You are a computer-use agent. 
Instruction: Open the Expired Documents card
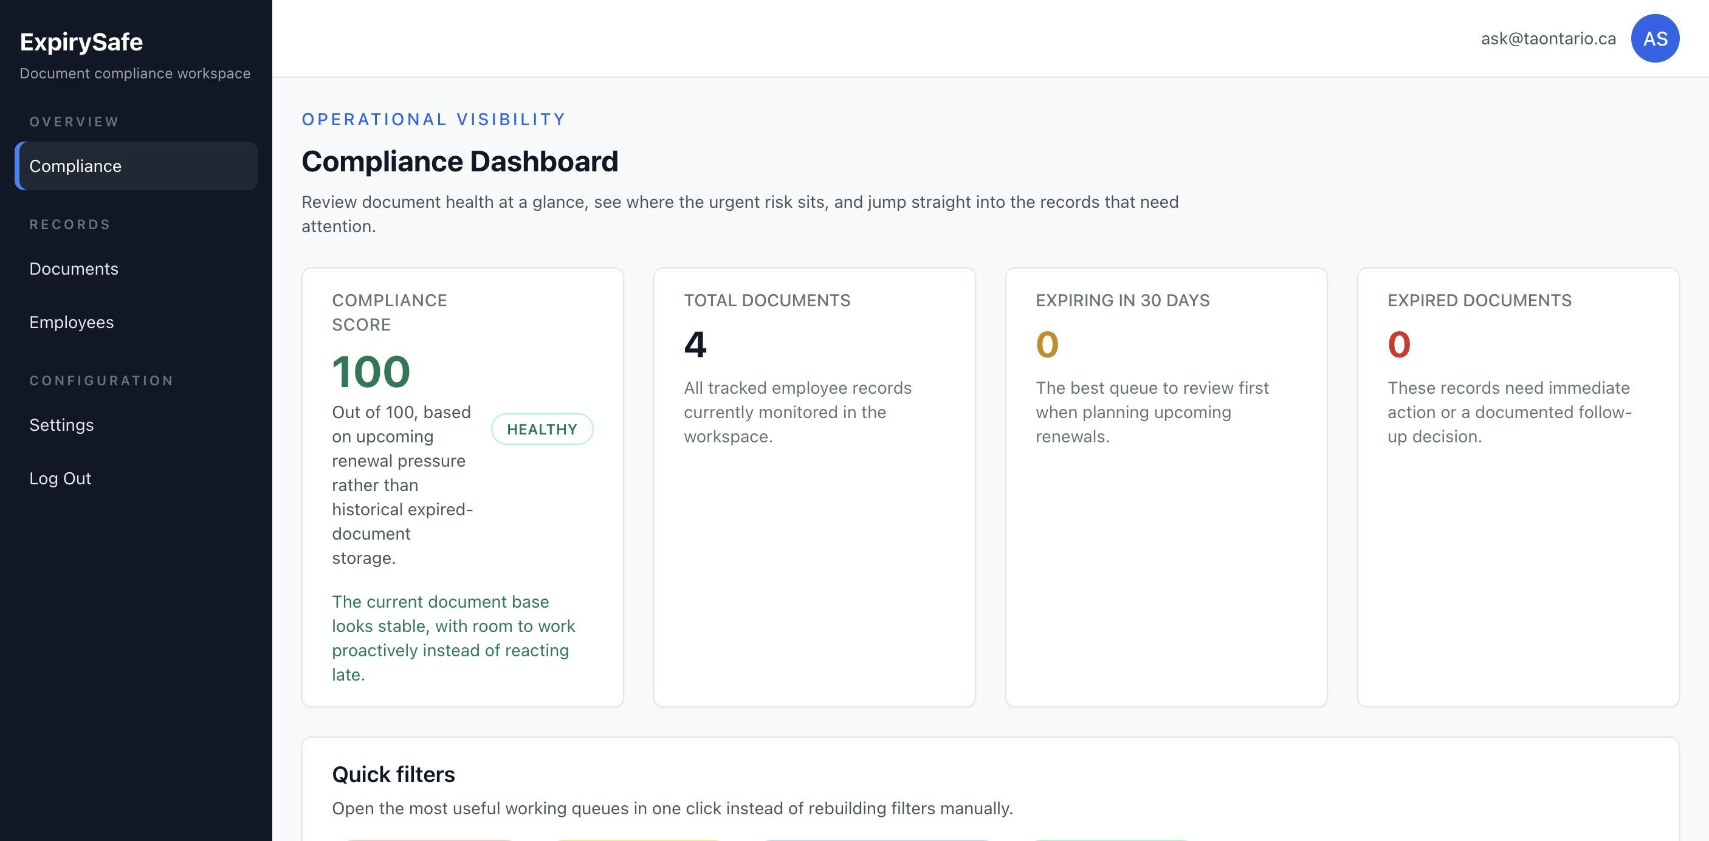[1518, 487]
